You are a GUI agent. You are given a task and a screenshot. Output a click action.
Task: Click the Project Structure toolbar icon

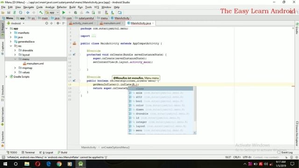[120, 13]
